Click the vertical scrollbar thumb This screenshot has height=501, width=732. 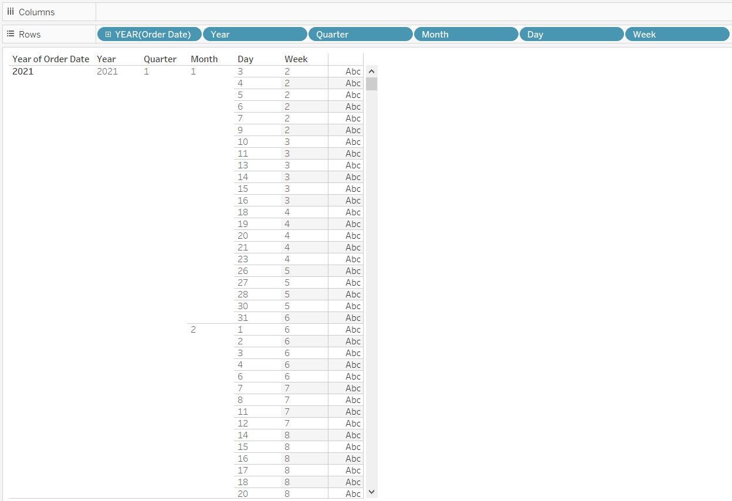pyautogui.click(x=371, y=84)
